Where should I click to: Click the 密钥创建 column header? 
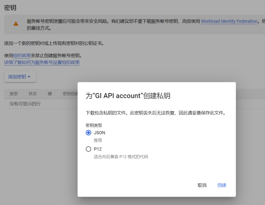point(70,94)
